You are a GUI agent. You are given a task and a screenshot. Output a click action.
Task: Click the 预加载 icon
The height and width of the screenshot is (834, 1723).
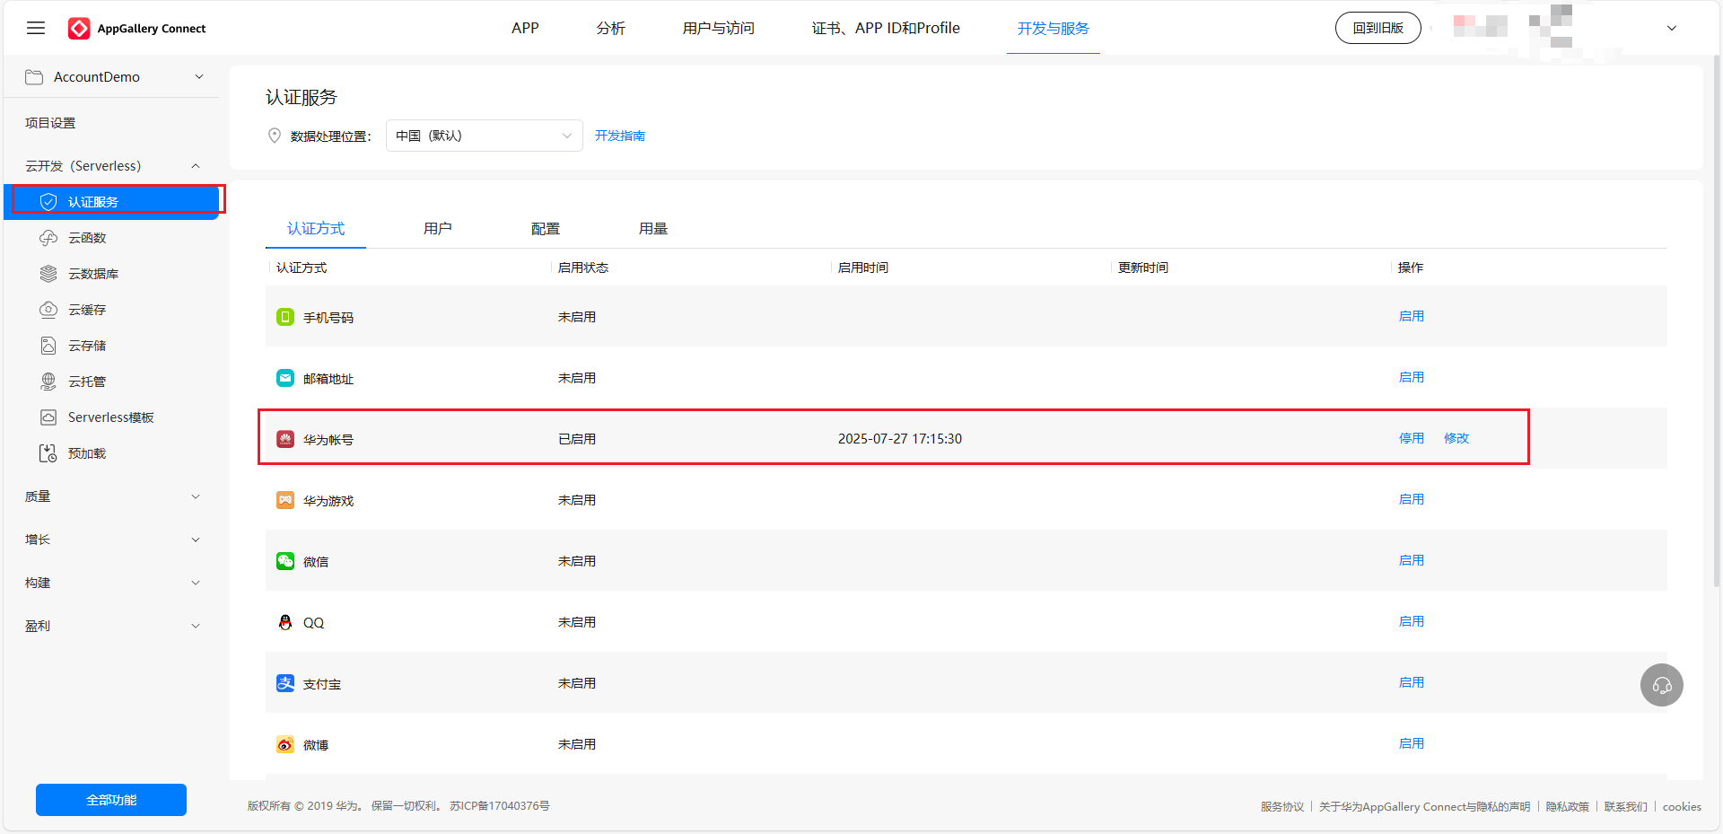tap(48, 453)
